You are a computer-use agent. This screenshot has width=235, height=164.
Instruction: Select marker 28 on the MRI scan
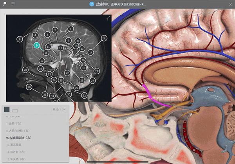pos(29,87)
